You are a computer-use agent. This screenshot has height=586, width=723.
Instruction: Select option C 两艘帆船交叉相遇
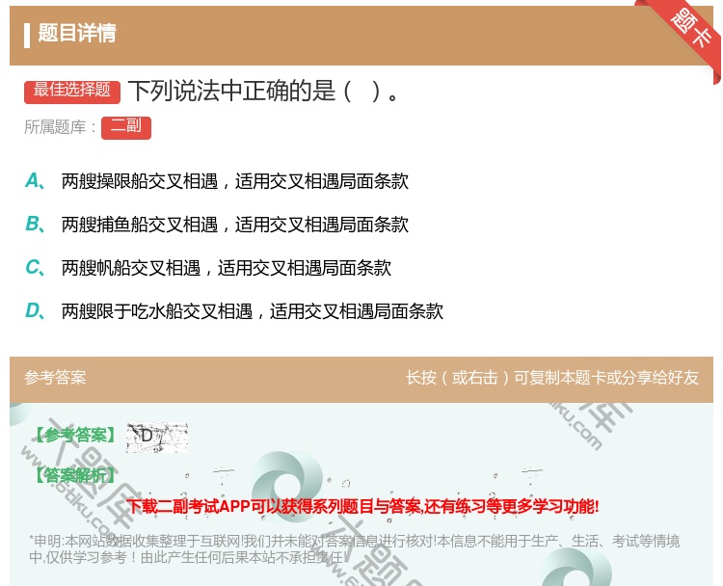226,268
